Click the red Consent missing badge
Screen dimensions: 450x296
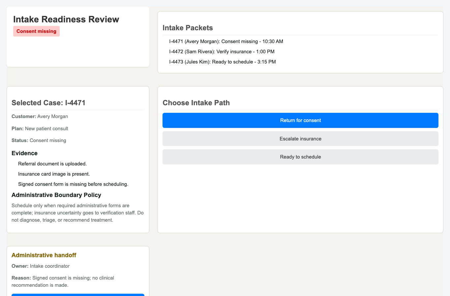(x=36, y=31)
